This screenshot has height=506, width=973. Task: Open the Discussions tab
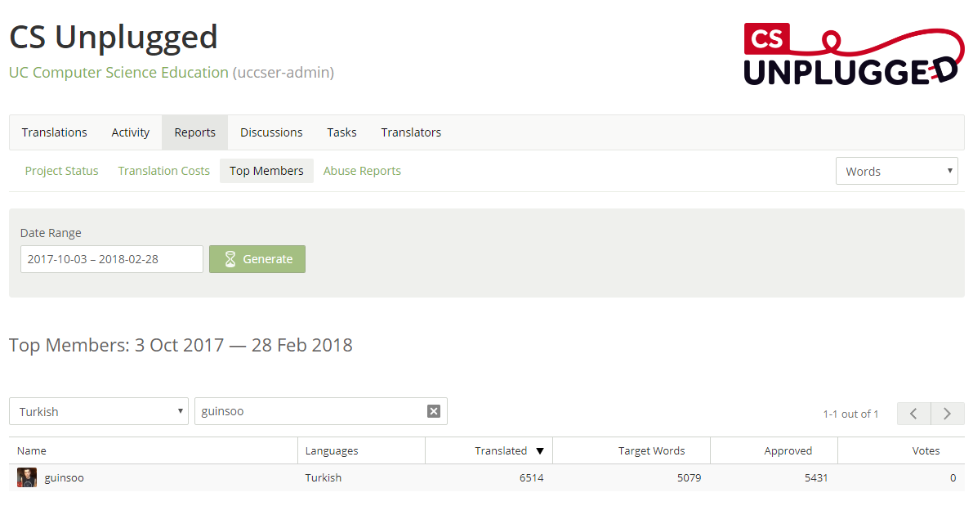pos(271,132)
